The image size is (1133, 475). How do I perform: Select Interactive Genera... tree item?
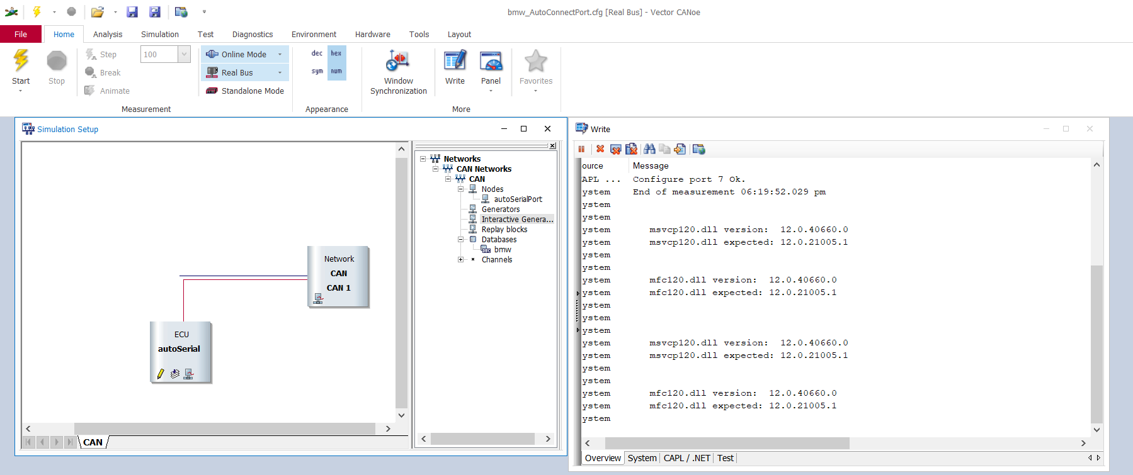coord(517,220)
